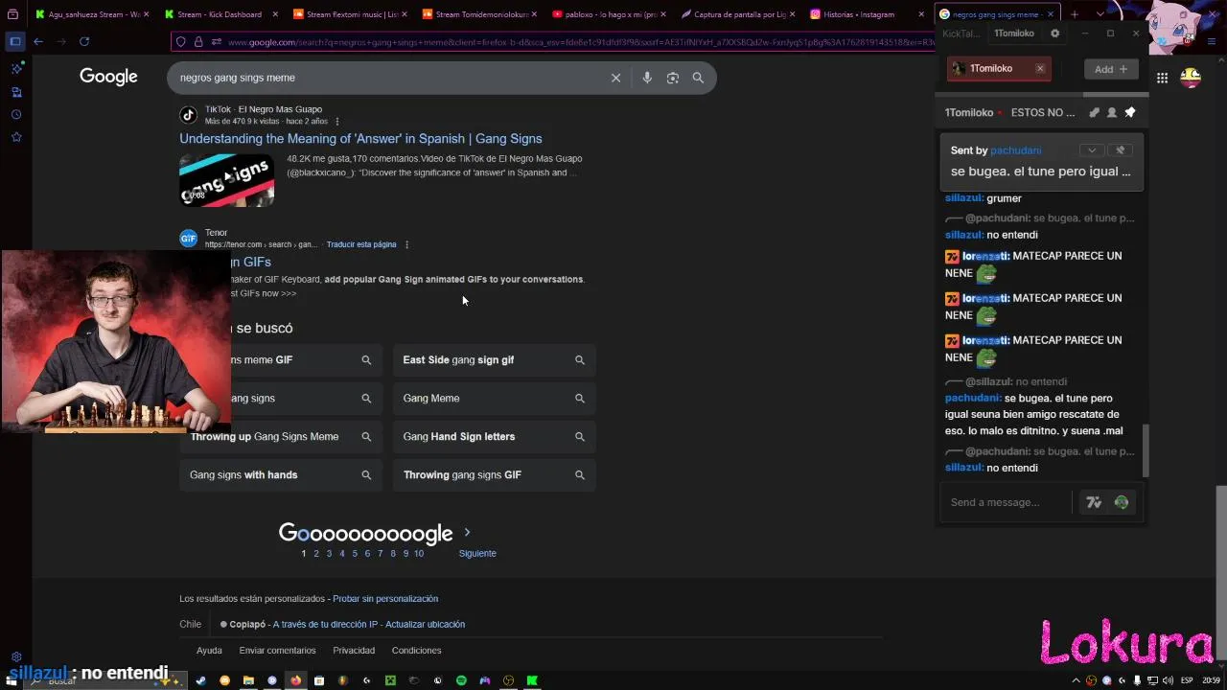Add a new chatroom in KickTalk

pos(1111,69)
